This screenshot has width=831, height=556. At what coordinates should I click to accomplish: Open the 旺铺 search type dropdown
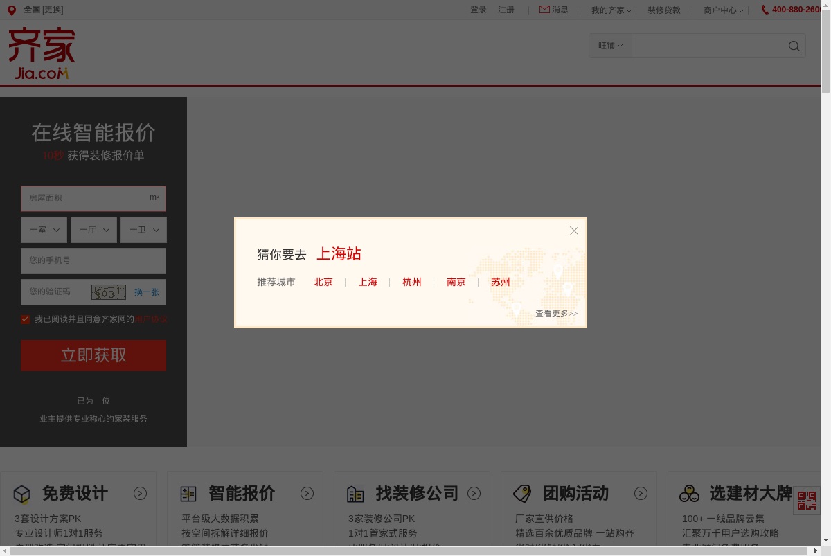[x=610, y=46]
